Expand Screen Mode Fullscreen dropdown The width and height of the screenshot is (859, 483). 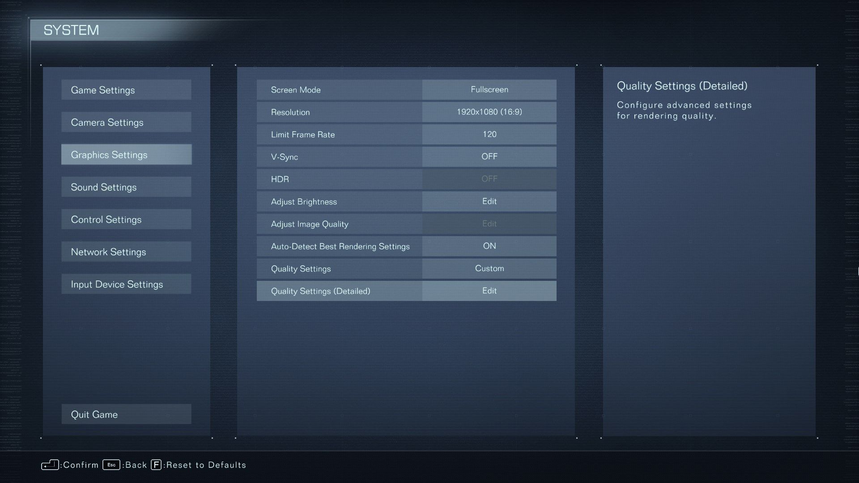click(x=489, y=89)
